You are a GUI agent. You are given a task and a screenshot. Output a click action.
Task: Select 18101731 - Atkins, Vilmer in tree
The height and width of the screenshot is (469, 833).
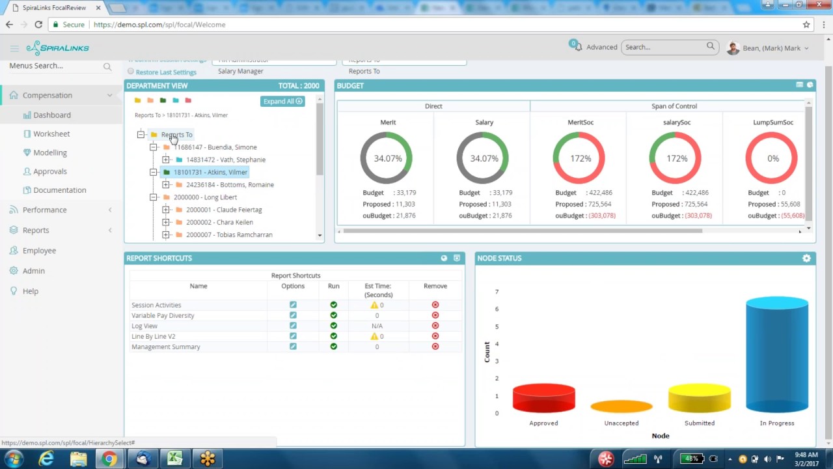click(210, 173)
